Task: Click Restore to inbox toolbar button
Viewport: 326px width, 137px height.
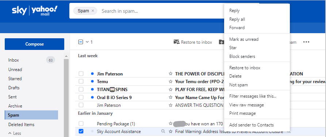Action: [193, 42]
